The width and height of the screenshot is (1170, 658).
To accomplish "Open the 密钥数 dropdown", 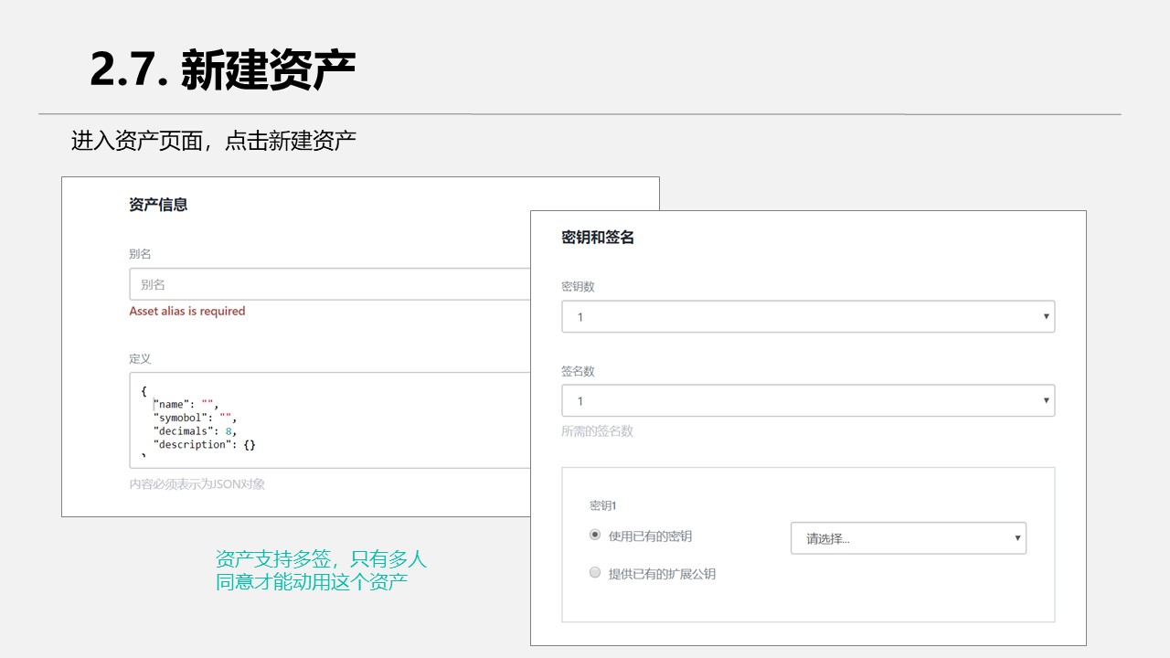I will tap(808, 317).
